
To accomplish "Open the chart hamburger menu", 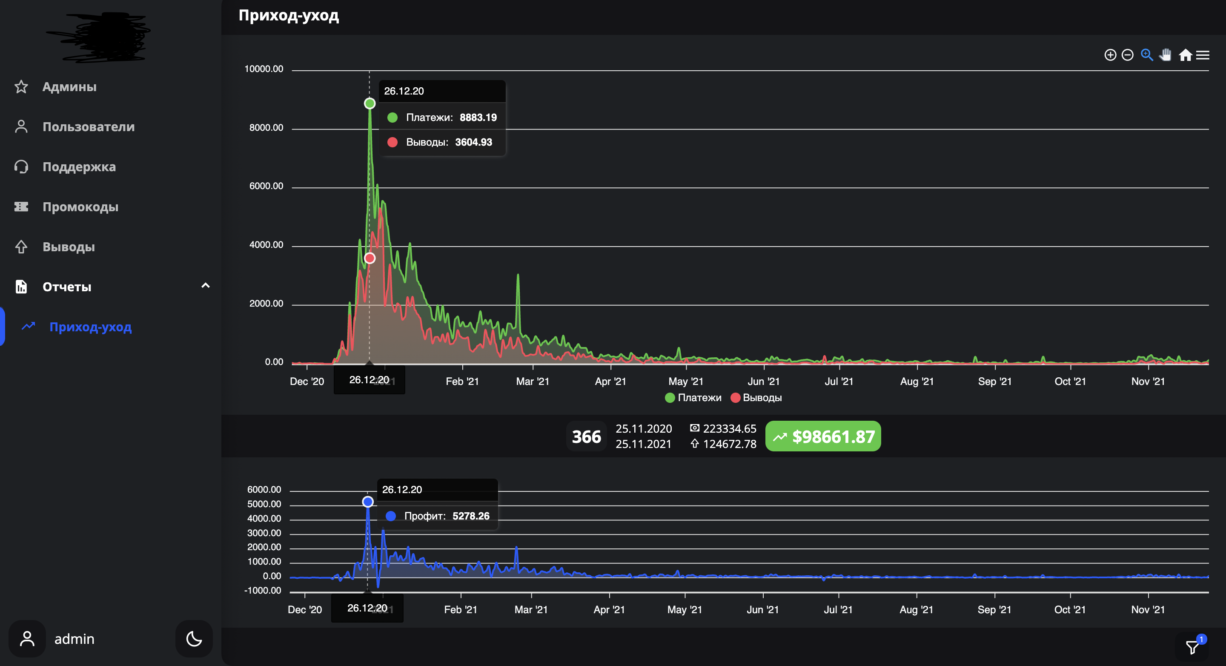I will pos(1203,55).
